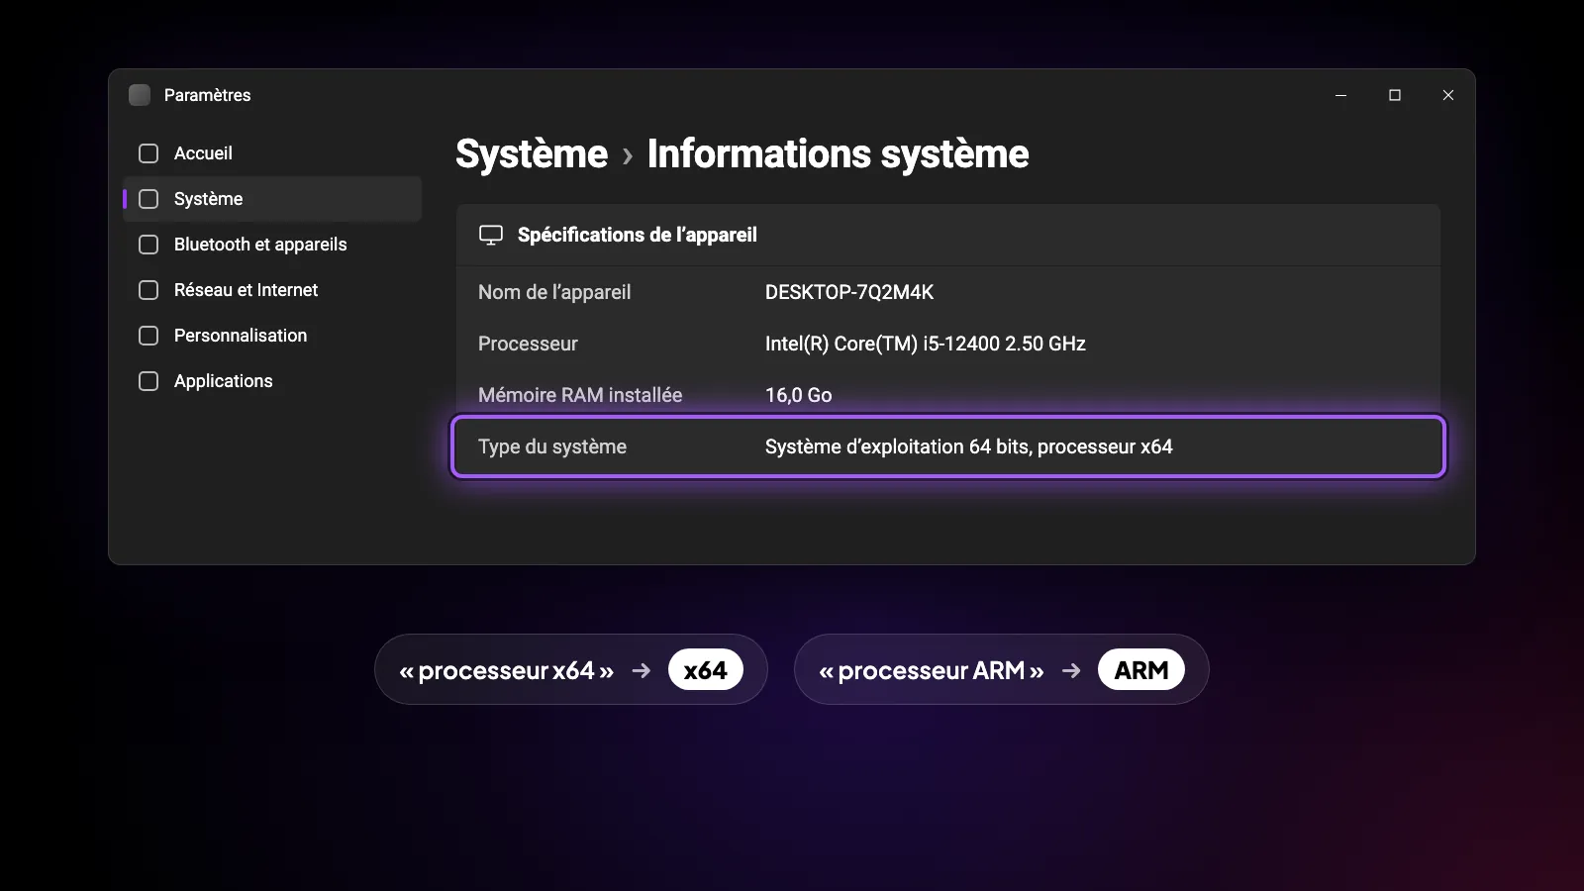Click the Informations système heading
The image size is (1584, 891).
click(x=838, y=154)
